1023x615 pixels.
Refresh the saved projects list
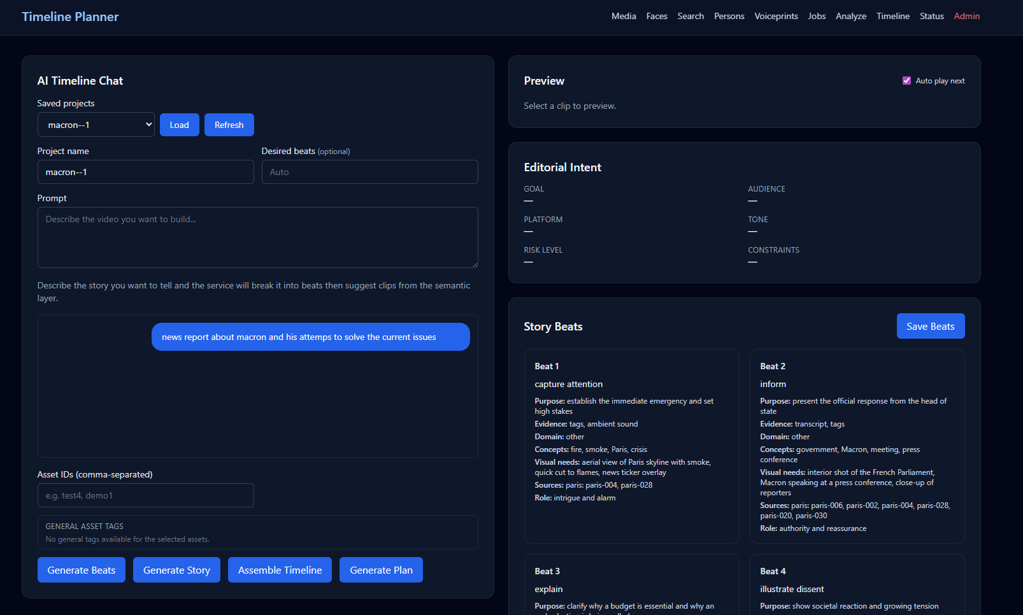pos(229,125)
